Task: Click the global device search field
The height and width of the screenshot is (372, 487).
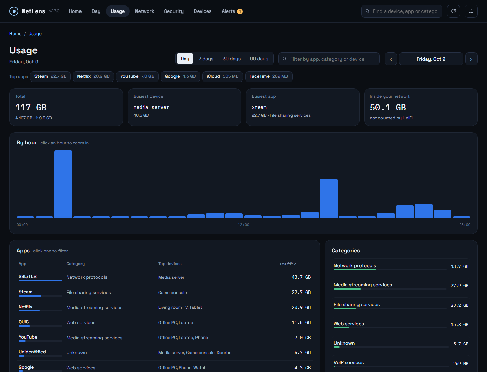Action: coord(402,11)
